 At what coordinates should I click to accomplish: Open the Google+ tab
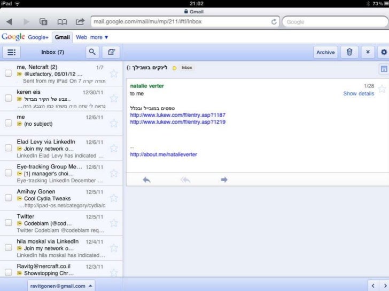[38, 37]
